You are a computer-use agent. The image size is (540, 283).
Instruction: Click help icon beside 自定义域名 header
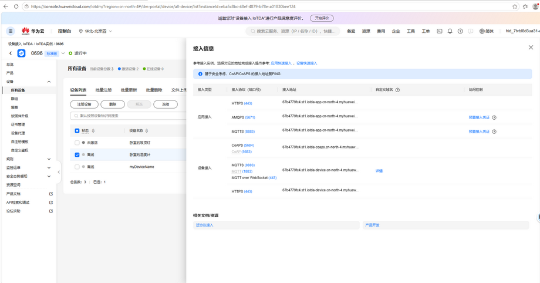[397, 90]
